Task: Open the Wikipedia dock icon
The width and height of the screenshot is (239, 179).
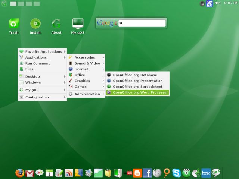Action: 157,173
